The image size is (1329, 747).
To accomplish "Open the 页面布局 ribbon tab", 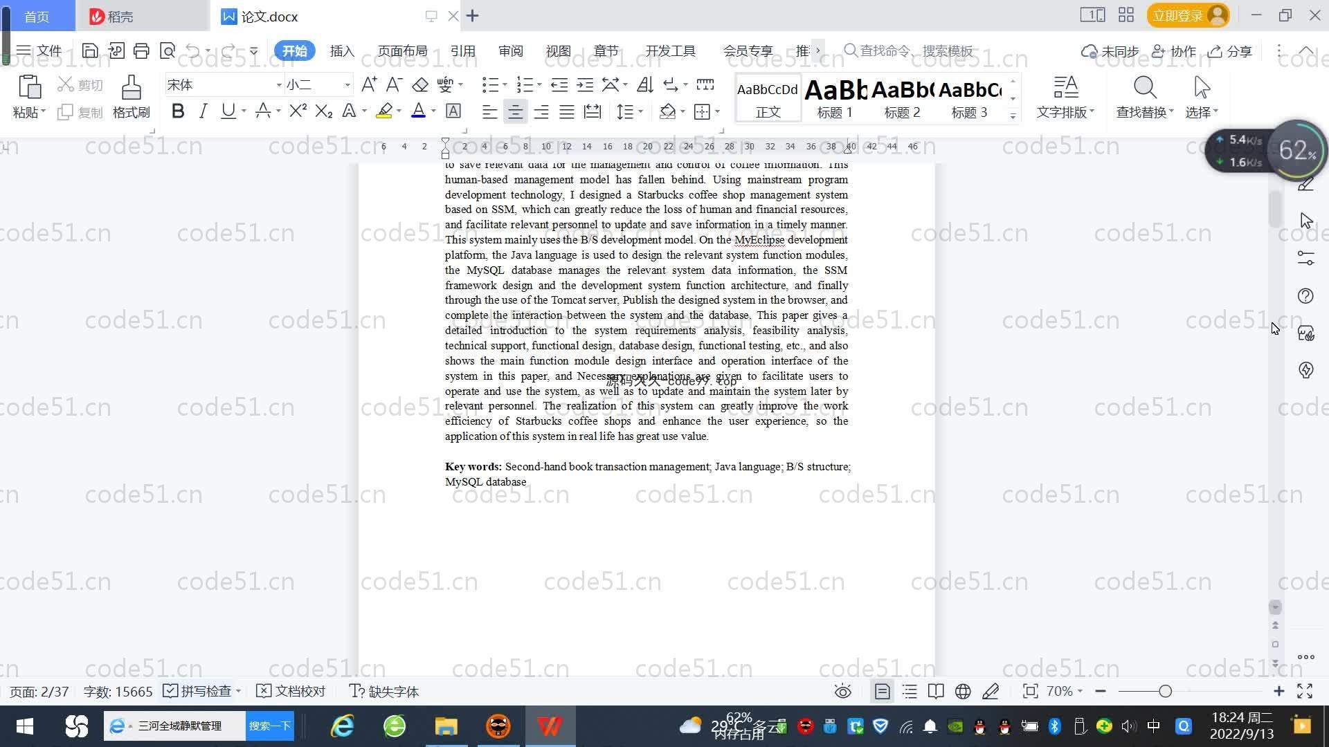I will click(x=402, y=51).
